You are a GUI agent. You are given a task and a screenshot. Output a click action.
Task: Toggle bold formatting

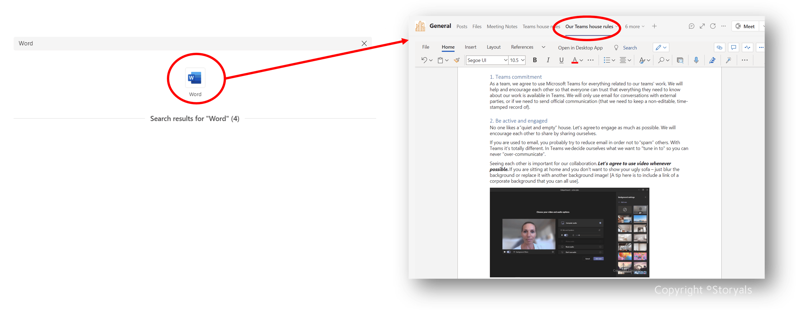click(535, 60)
